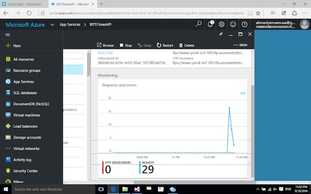Open portal settings gear
The image size is (311, 194).
coord(221,24)
